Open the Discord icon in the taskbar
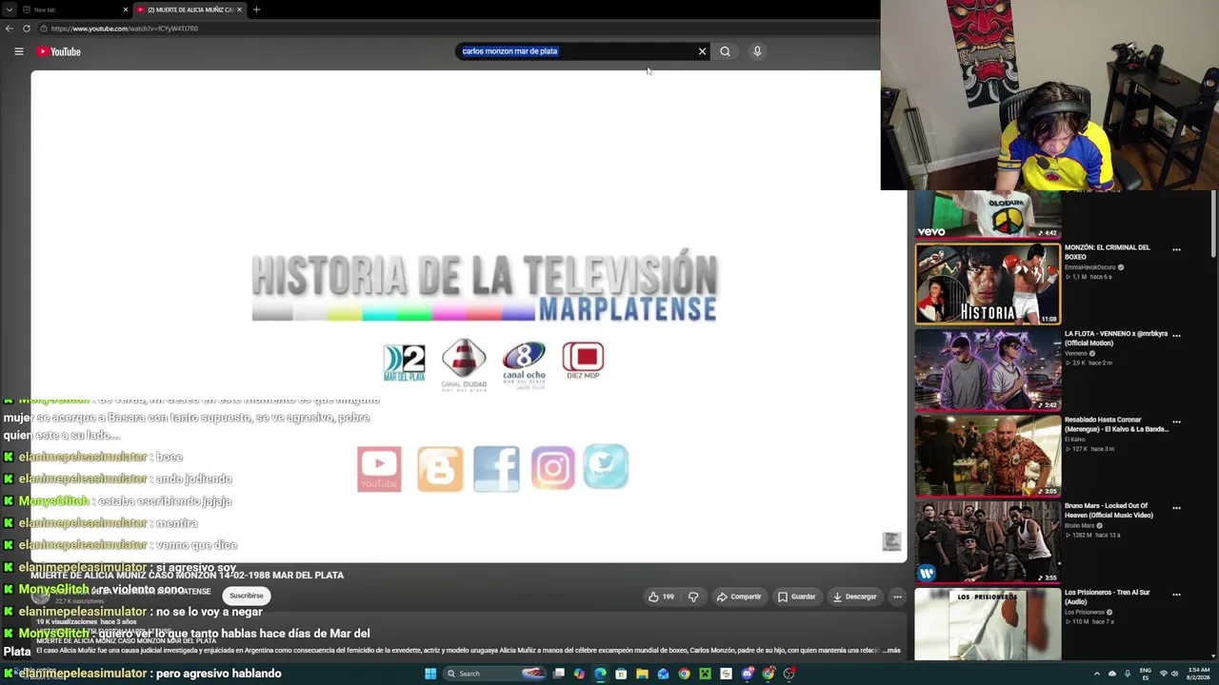This screenshot has height=685, width=1219. (748, 674)
